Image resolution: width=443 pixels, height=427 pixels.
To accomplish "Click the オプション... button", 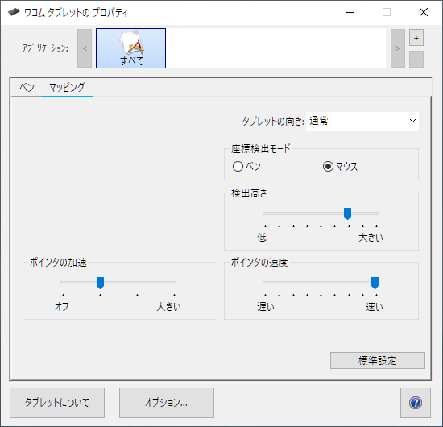I will click(x=167, y=403).
